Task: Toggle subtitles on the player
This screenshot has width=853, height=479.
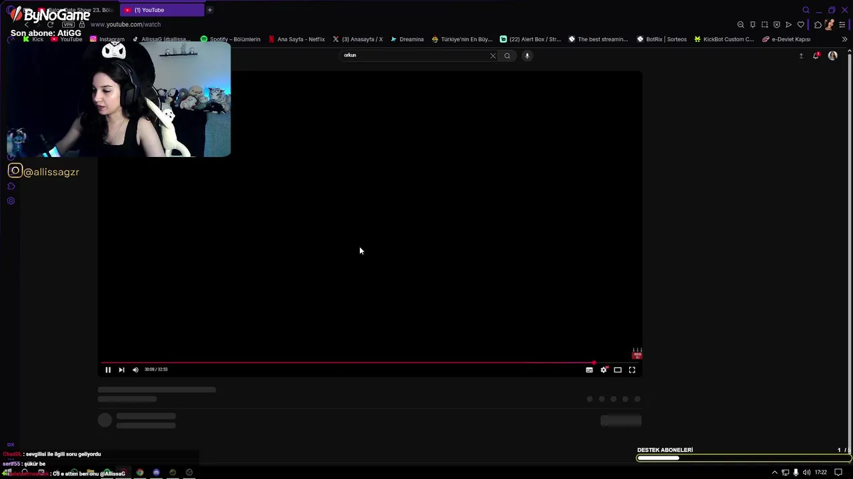Action: [x=589, y=370]
